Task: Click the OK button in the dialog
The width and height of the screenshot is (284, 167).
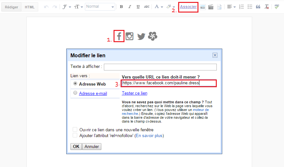Action: (76, 146)
